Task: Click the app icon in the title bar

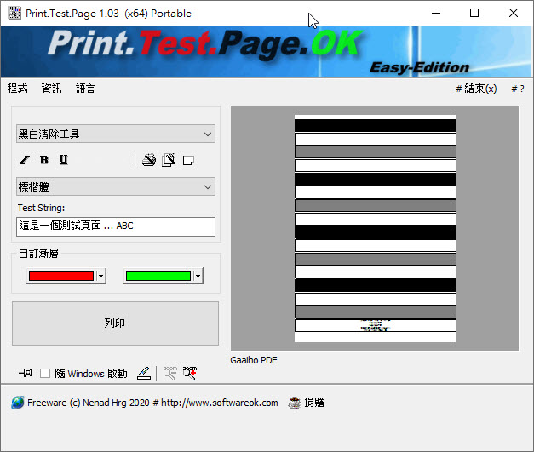Action: pyautogui.click(x=14, y=13)
